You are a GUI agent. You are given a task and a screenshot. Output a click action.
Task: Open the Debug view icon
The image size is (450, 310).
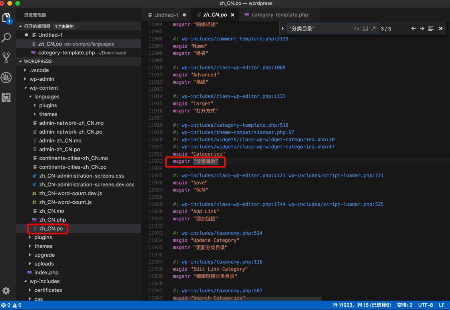tap(6, 77)
